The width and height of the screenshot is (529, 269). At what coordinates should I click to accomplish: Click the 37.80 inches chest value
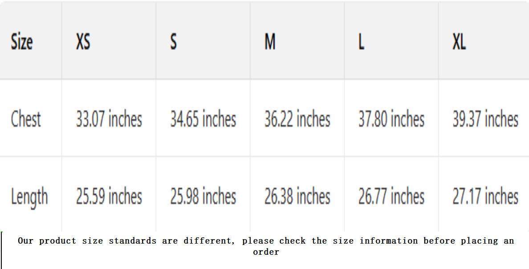click(x=391, y=119)
